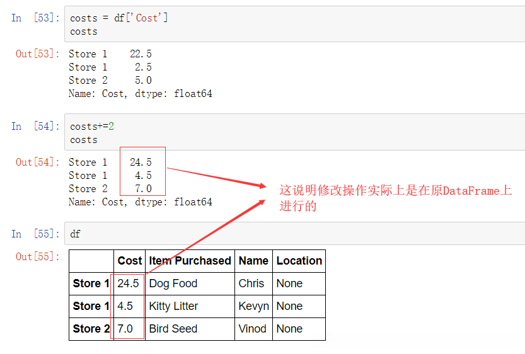The width and height of the screenshot is (525, 354).
Task: Select the In [54] prompt label
Action: pos(35,126)
